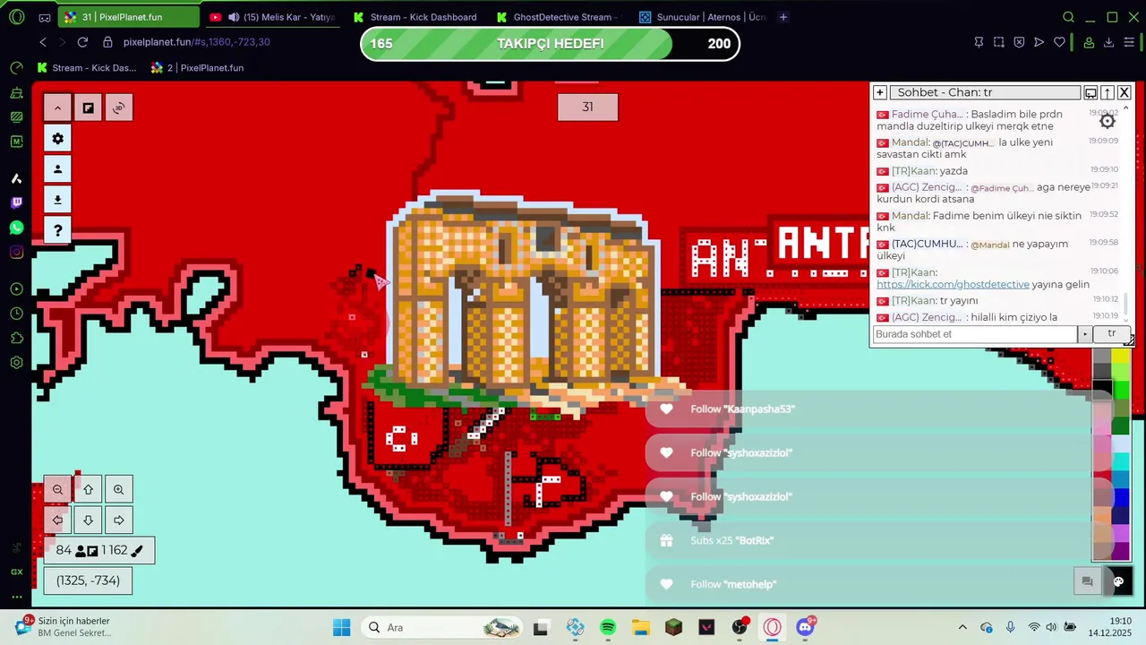
Task: Click the canvas download icon
Action: click(x=57, y=200)
